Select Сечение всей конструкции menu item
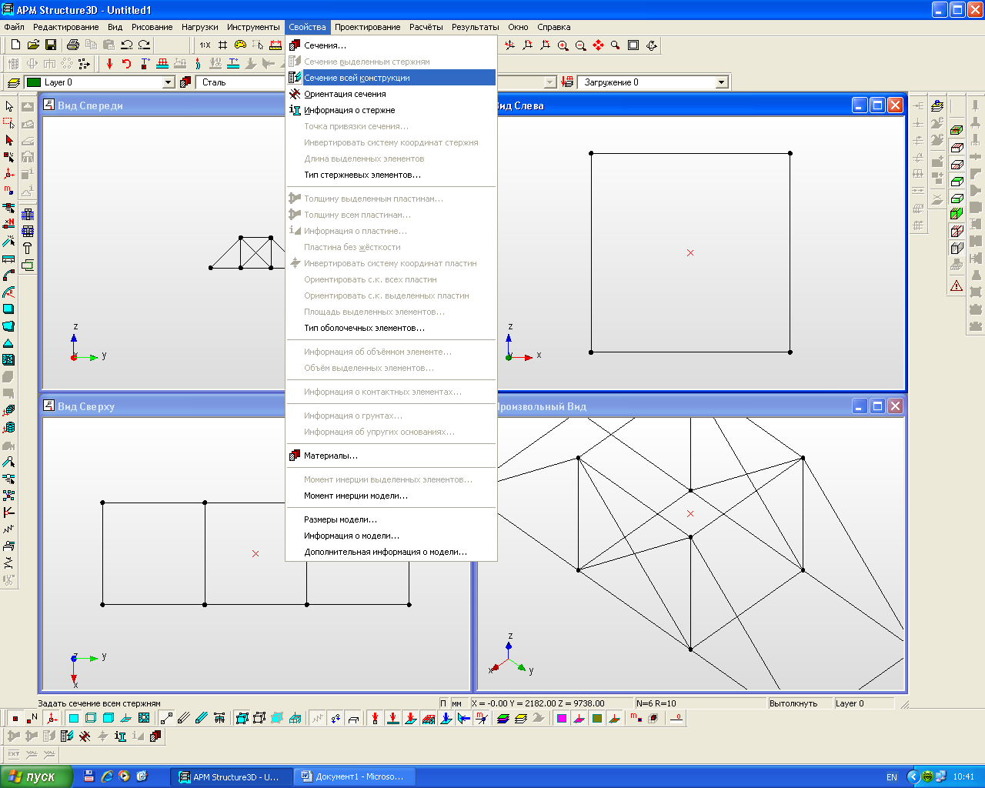The height and width of the screenshot is (788, 985). pyautogui.click(x=391, y=78)
